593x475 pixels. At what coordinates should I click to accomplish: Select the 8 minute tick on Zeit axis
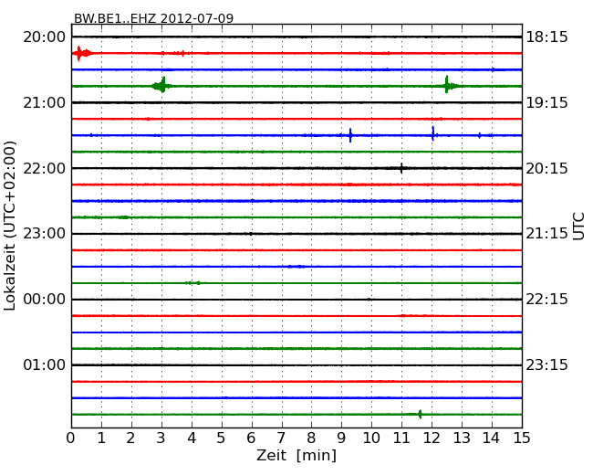coord(311,438)
